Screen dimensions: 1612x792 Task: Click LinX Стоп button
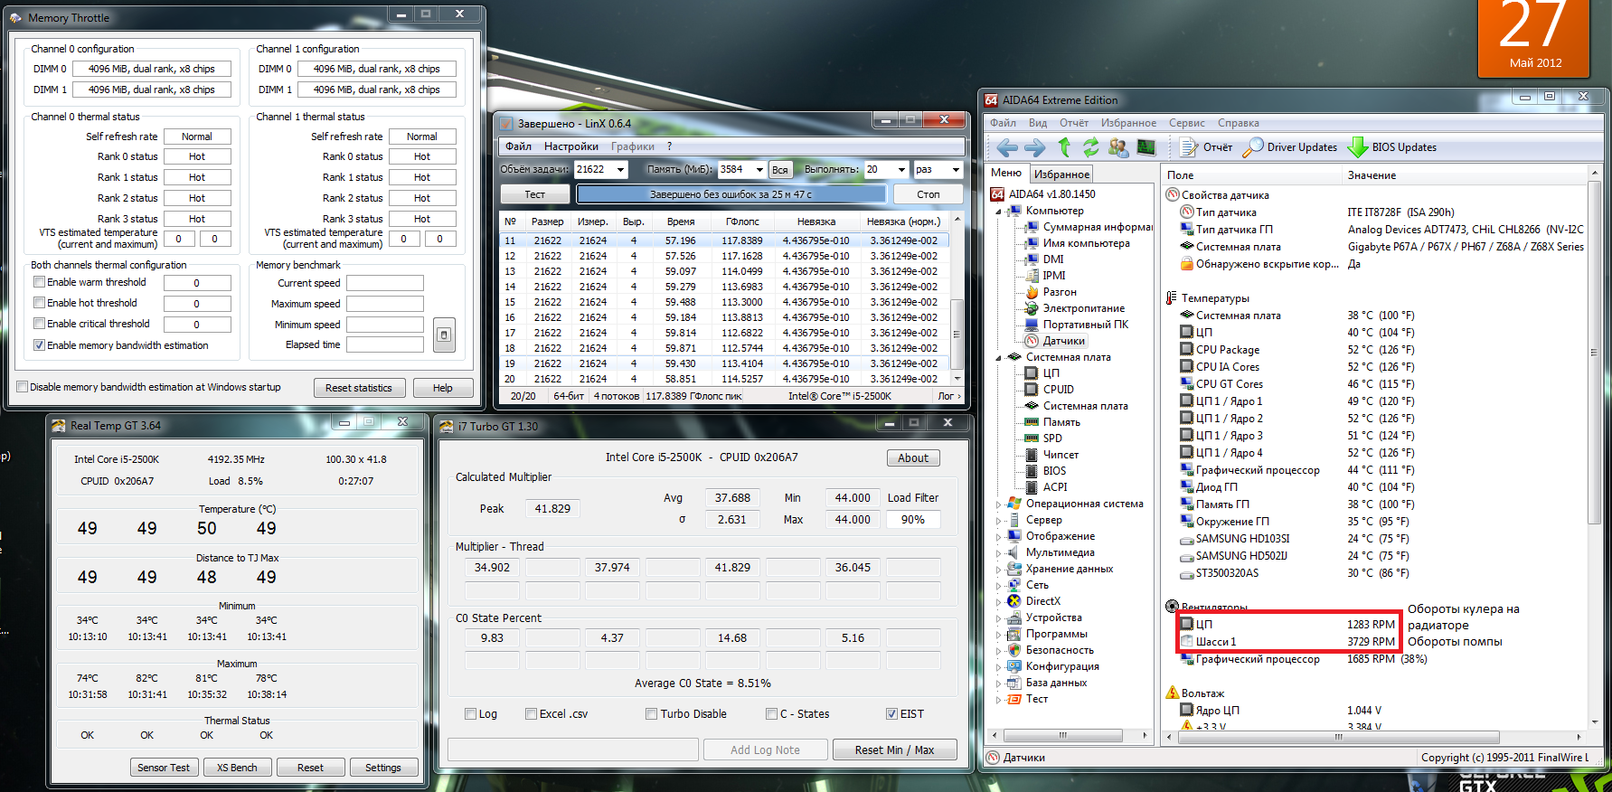[929, 194]
